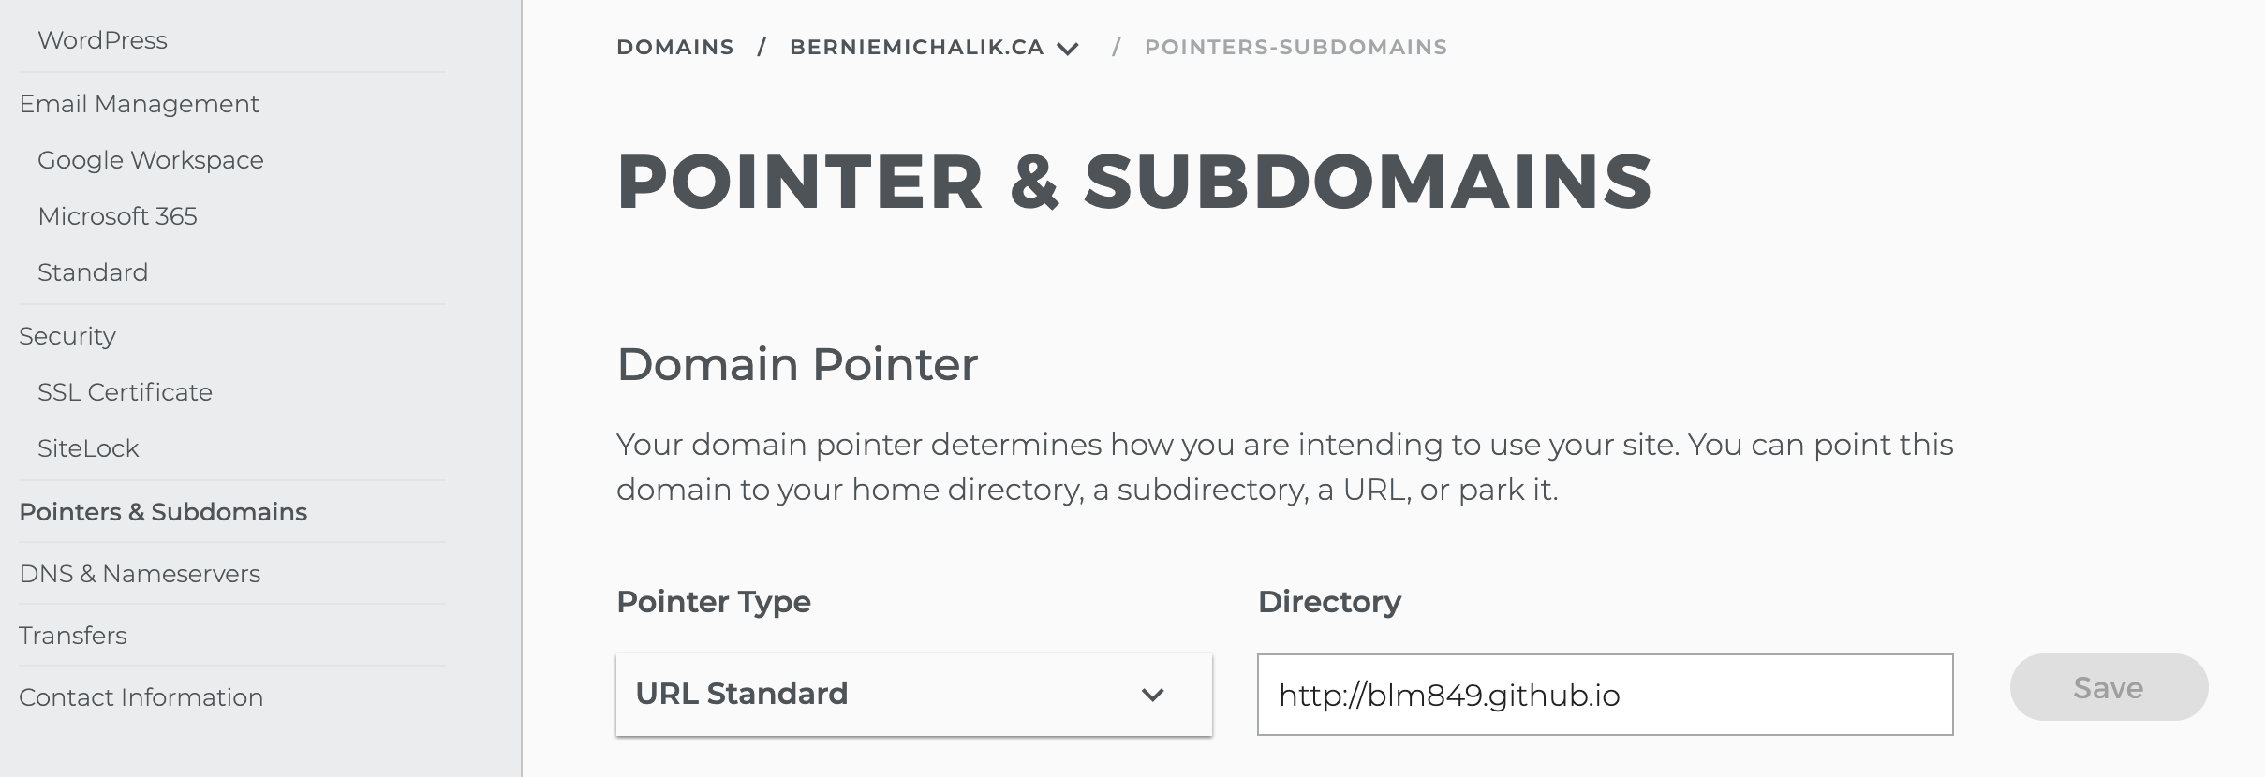
Task: Open Contact Information page
Action: point(141,697)
